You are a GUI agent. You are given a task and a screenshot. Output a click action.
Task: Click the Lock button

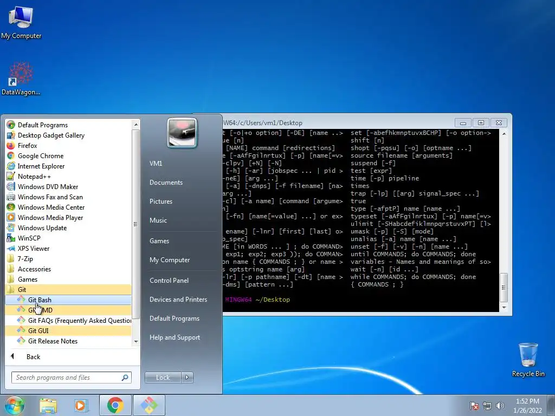click(x=163, y=378)
